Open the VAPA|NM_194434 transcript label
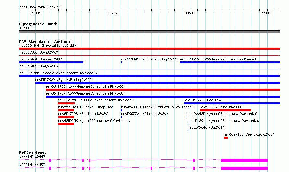The height and width of the screenshot is (172, 289). tap(33, 156)
